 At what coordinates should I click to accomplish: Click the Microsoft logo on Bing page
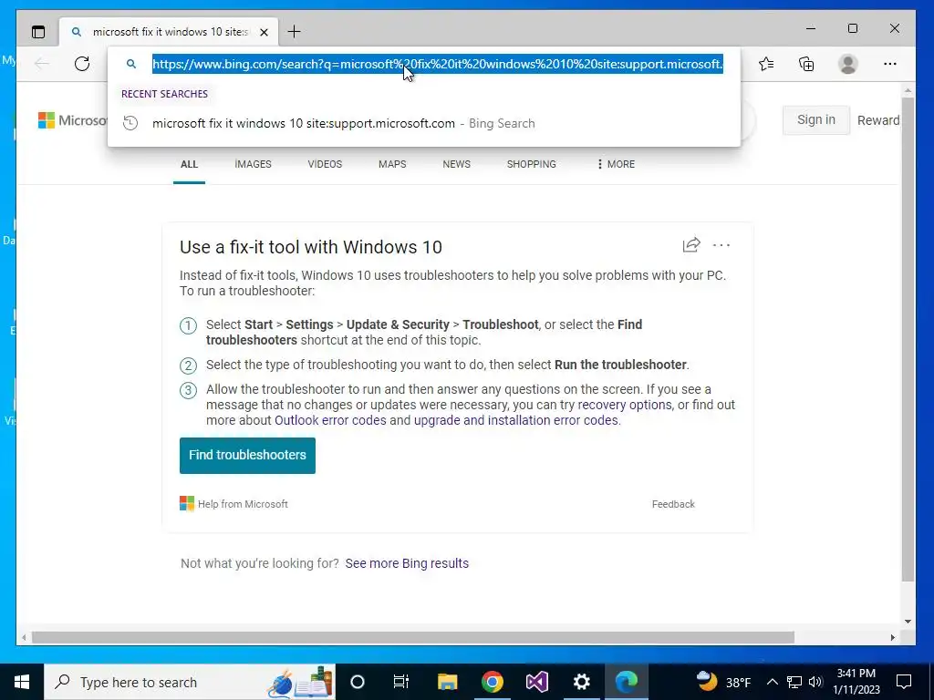pyautogui.click(x=72, y=120)
